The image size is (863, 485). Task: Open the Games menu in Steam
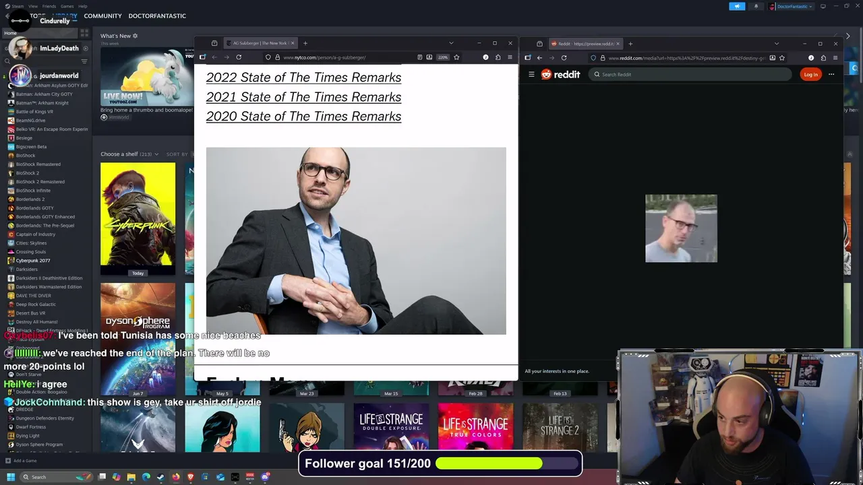pyautogui.click(x=67, y=6)
